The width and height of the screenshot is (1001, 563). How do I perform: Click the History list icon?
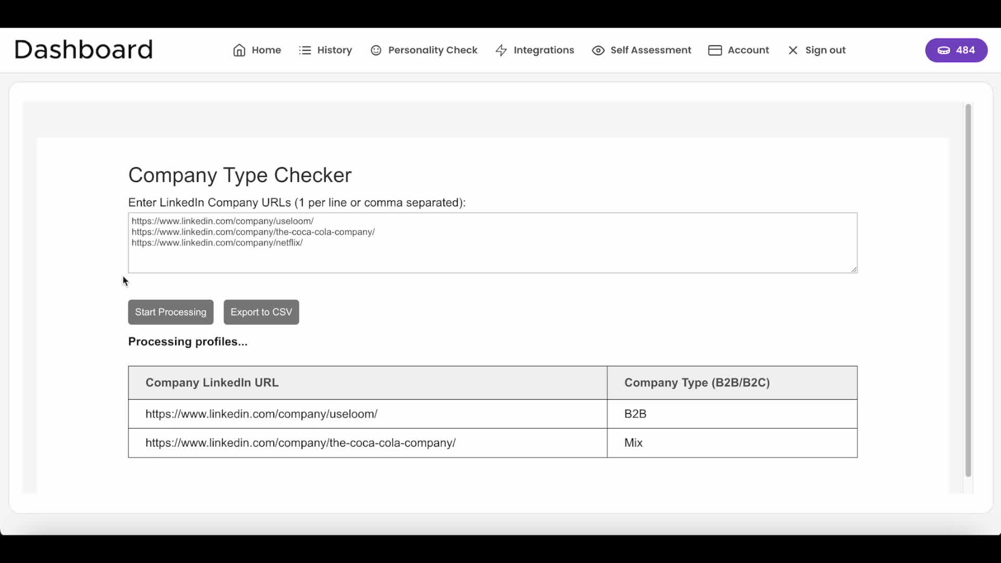(305, 50)
